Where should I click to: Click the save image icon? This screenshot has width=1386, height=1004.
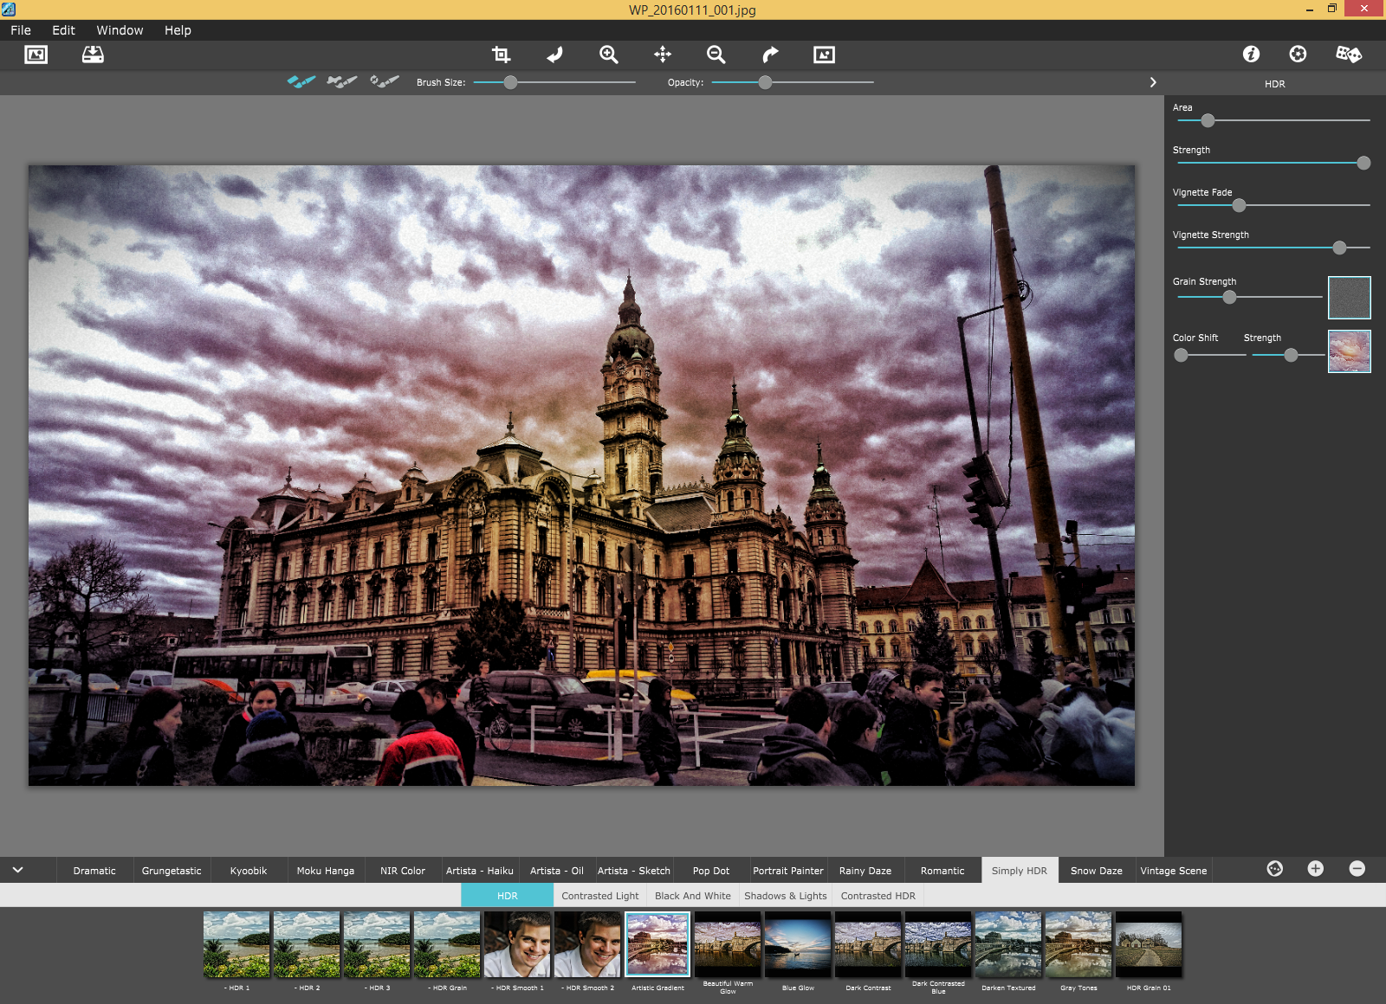93,55
